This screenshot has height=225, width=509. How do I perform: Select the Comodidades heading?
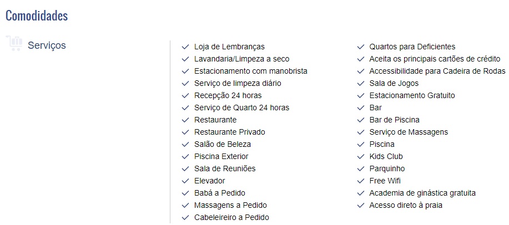pos(37,16)
